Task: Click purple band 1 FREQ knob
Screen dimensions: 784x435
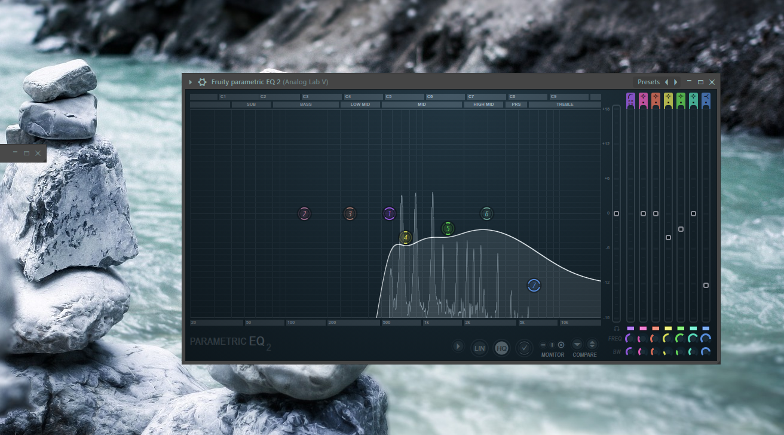Action: (630, 338)
